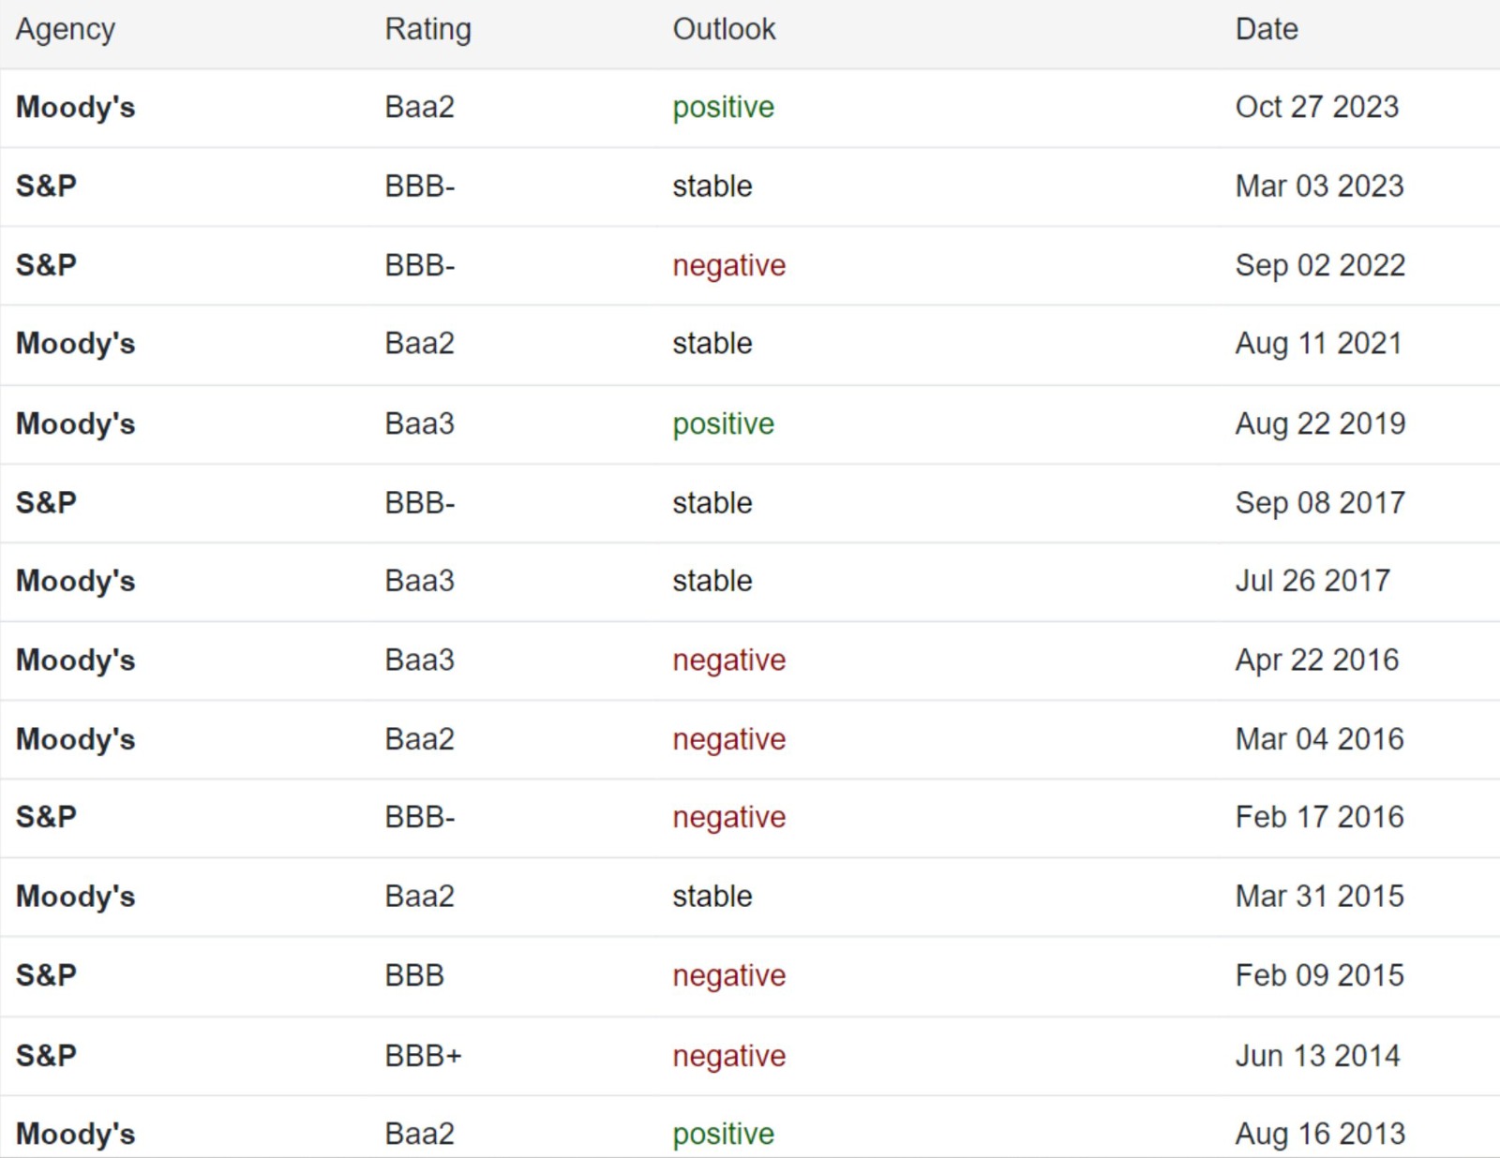Click the date Mar 31 2015
Viewport: 1500px width, 1158px height.
1320,897
